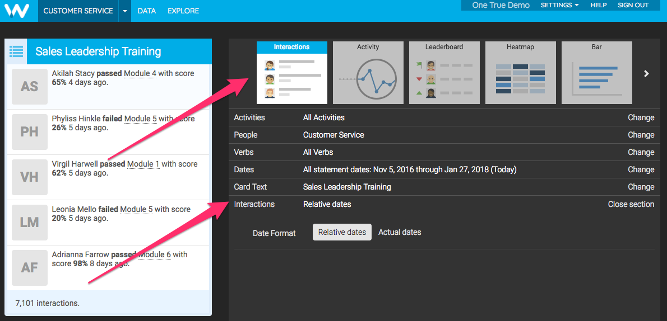
Task: Click the list icon beside Sales Leadership Training
Action: pyautogui.click(x=16, y=51)
